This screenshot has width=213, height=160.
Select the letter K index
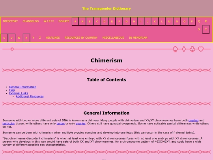coord(155,21)
